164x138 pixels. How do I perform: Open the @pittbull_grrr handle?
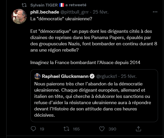click(x=75, y=12)
